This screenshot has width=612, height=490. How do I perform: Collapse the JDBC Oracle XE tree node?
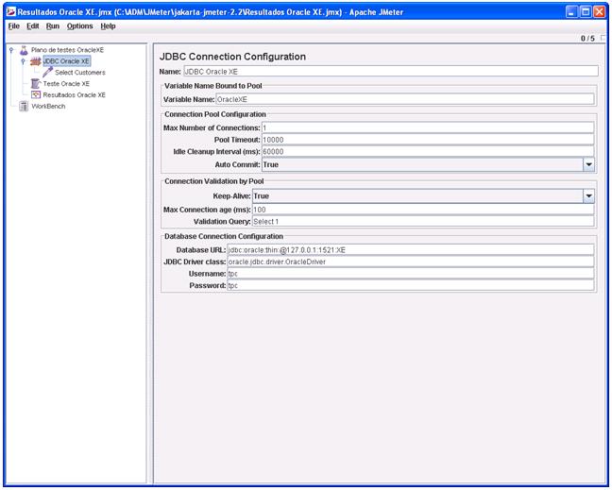tap(23, 61)
